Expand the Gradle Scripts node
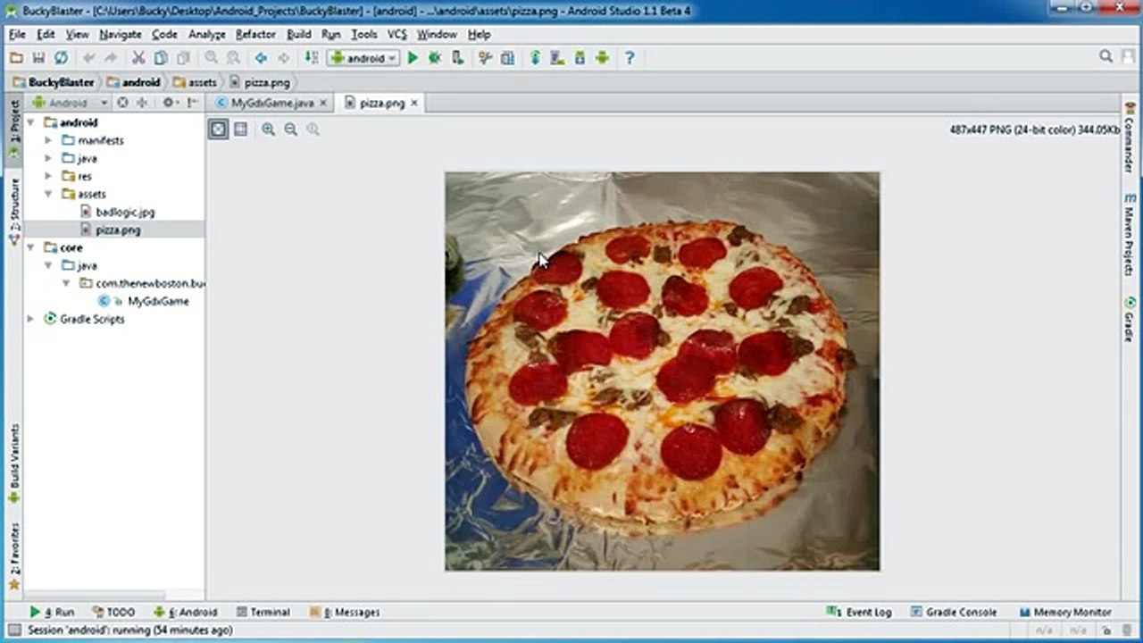Screen dimensions: 1143x643 31,319
